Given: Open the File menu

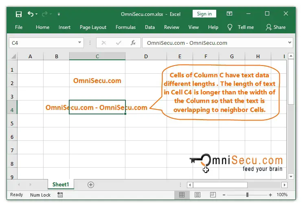Looking at the screenshot, I should point(19,27).
